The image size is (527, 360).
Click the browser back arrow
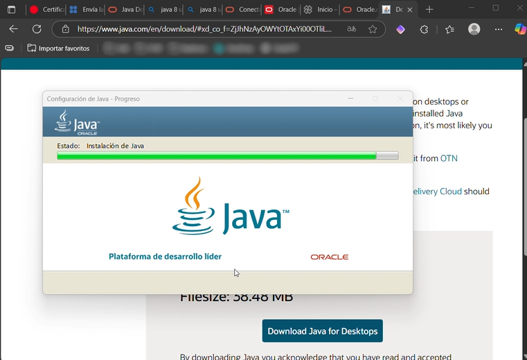(14, 29)
